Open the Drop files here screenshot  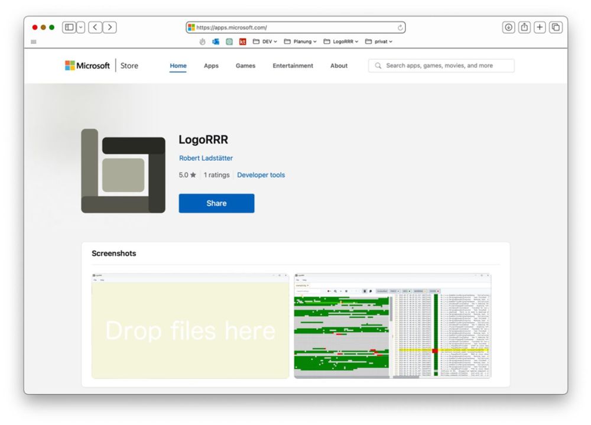click(190, 326)
